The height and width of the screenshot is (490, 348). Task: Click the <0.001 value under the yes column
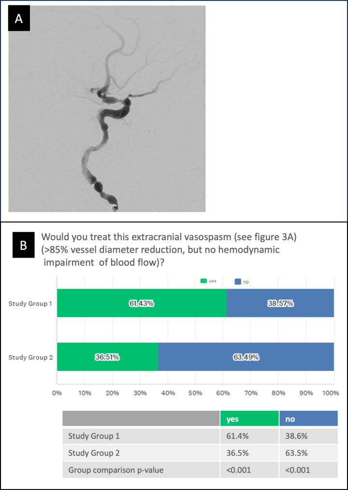click(x=249, y=469)
